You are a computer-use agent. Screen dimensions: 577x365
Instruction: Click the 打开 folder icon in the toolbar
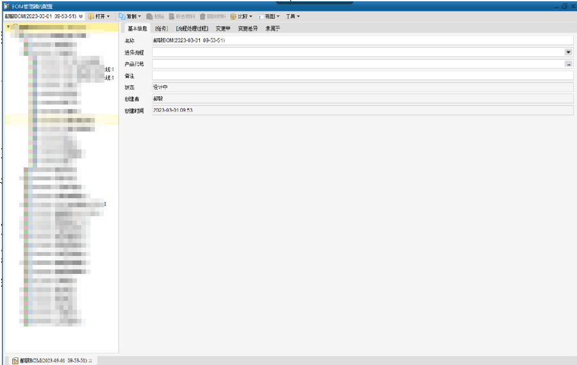click(91, 16)
